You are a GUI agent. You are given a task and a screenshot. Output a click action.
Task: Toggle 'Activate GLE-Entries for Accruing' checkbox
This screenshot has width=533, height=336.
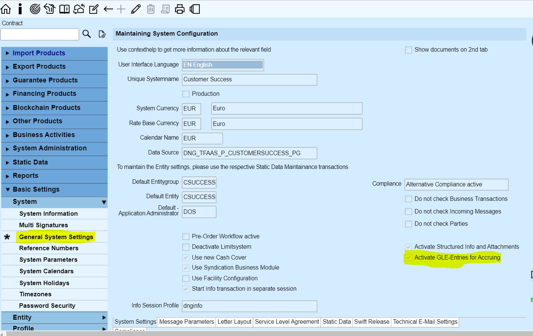point(408,258)
